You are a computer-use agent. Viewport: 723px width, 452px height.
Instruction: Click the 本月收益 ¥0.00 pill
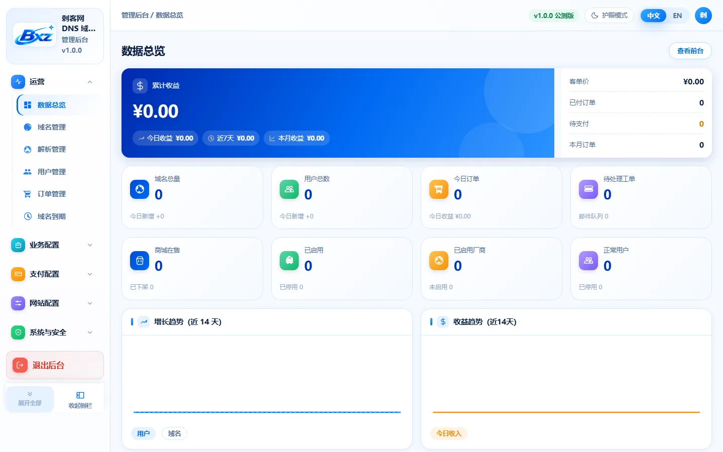tap(296, 138)
